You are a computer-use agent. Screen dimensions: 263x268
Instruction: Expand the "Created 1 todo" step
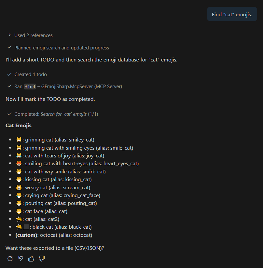30,74
